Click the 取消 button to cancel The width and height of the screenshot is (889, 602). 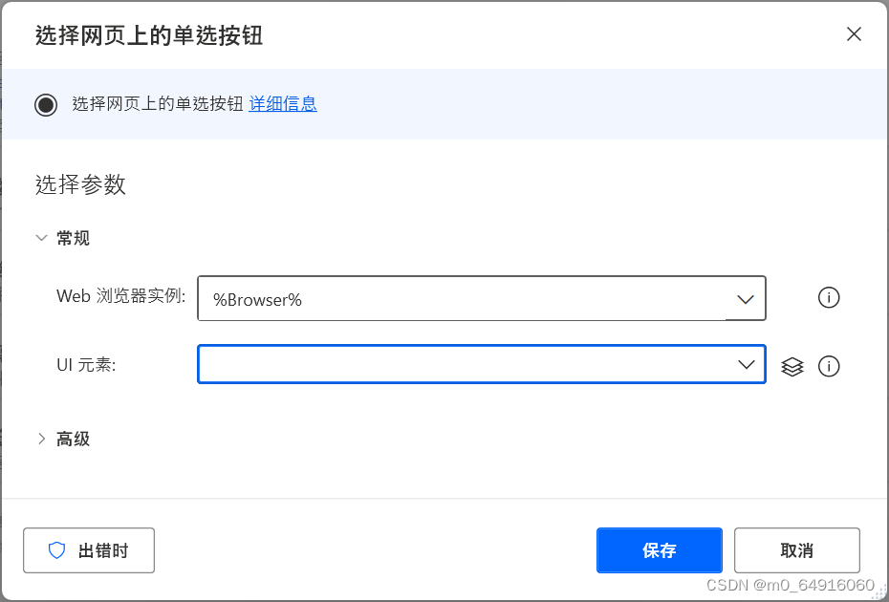pyautogui.click(x=796, y=550)
